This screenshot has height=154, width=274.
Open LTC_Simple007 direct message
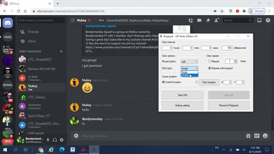pyautogui.click(x=41, y=59)
